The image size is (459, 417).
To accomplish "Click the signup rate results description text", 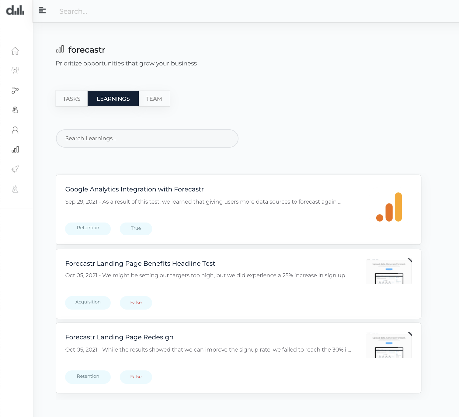I will [x=208, y=350].
